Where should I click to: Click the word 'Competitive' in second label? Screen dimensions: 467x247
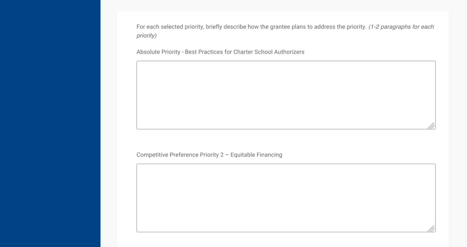[x=152, y=155]
